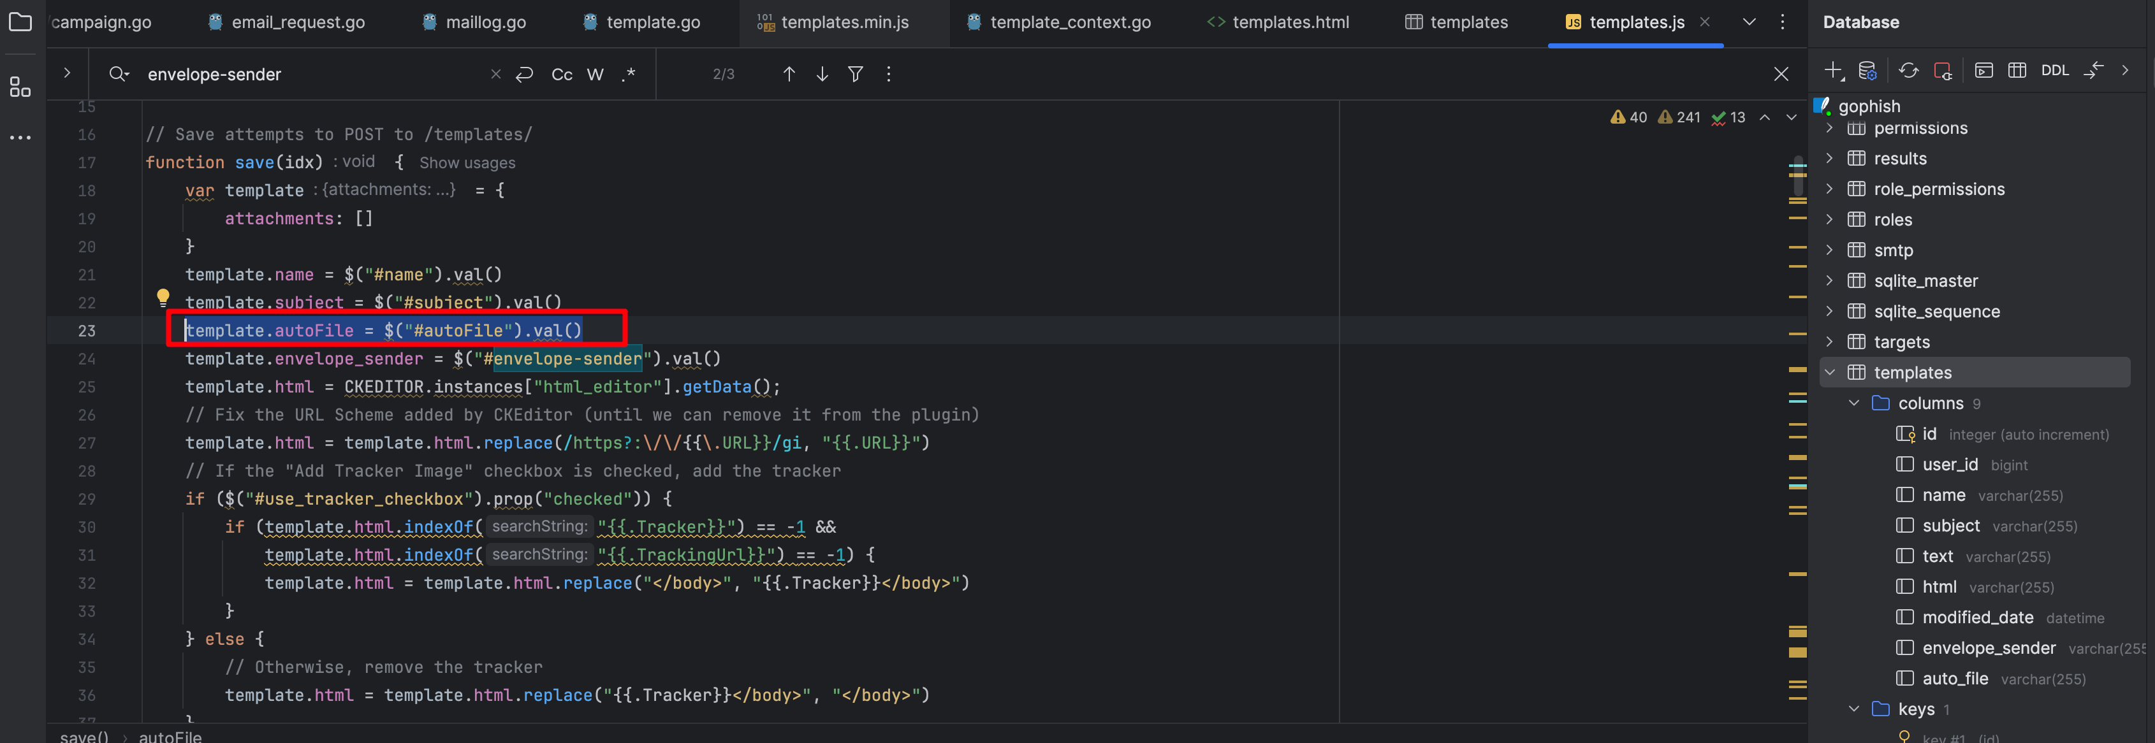Jump to previous highlighted error arrow
2155x743 pixels.
click(x=1764, y=118)
